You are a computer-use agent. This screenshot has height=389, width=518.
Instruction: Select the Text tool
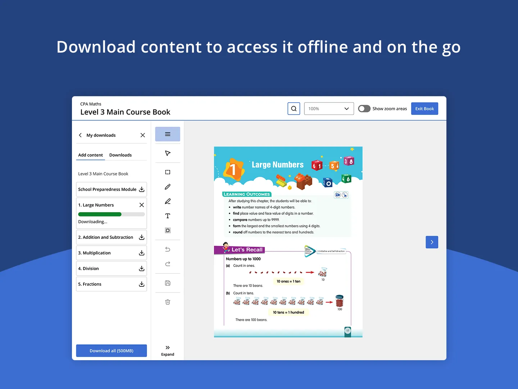[168, 216]
